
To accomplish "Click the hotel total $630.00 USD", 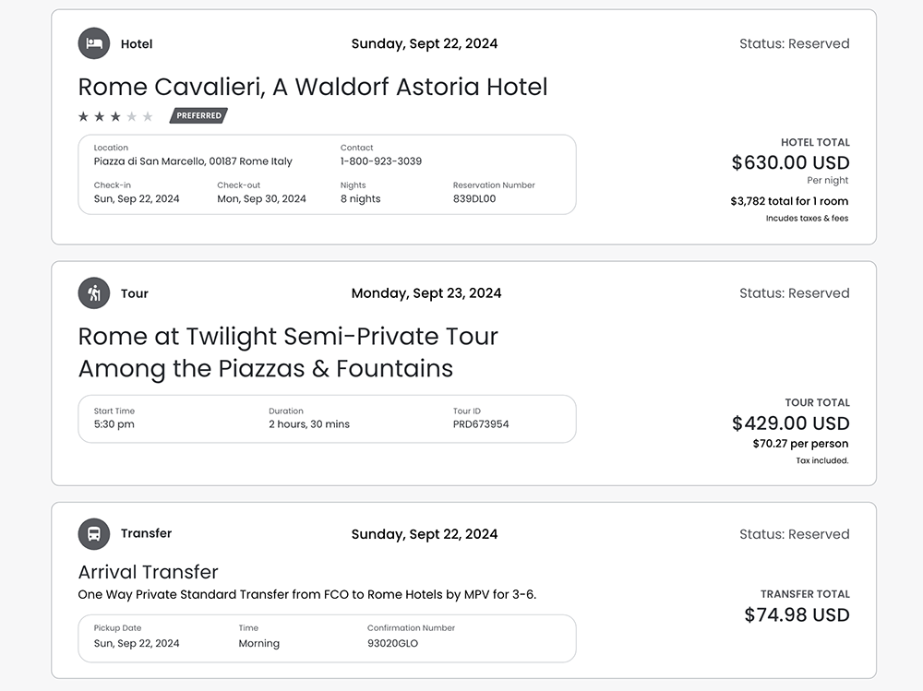I will (x=790, y=162).
